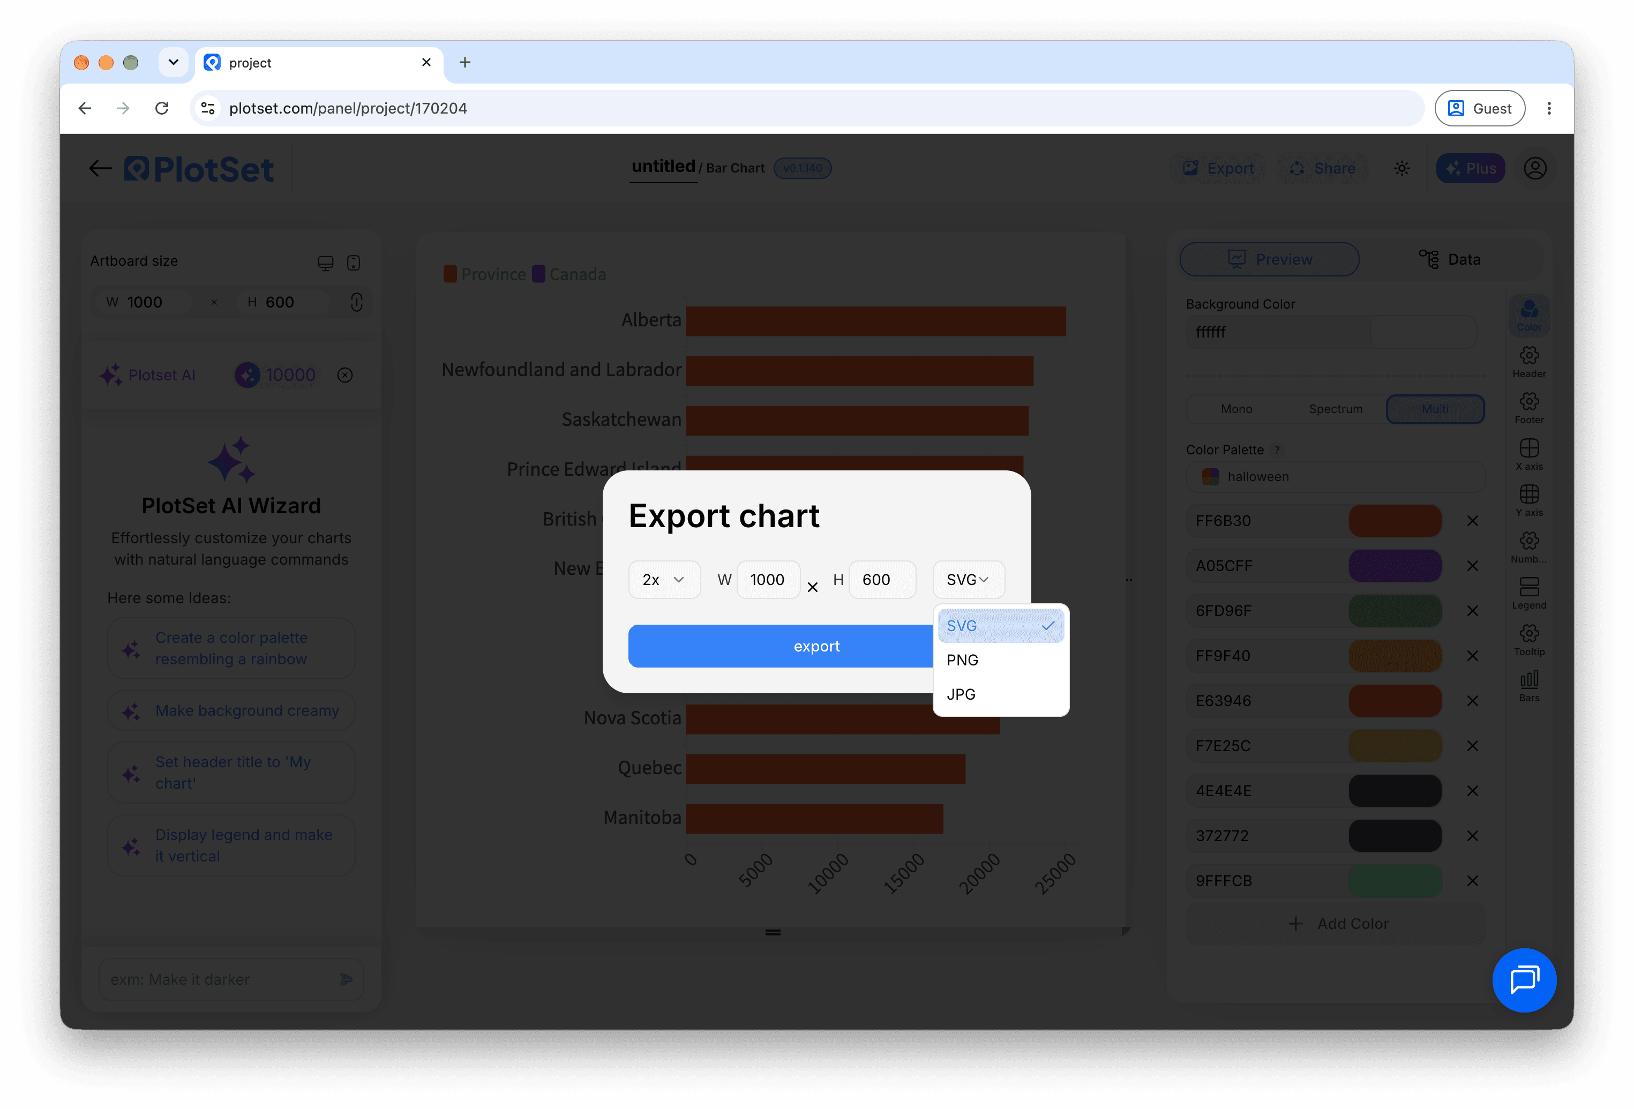Remove color FF9F40 from palette
1634x1109 pixels.
[1472, 656]
